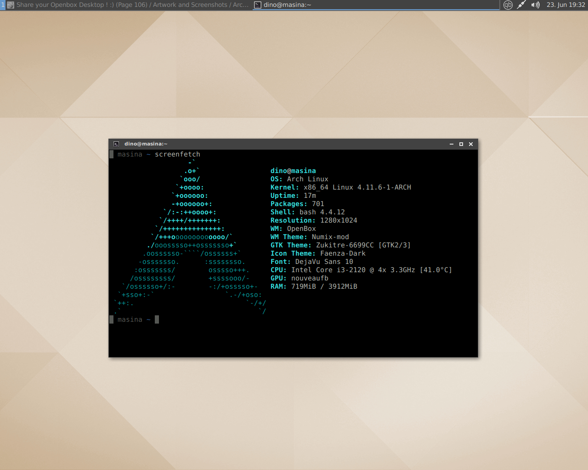
Task: Click the 'Shell: bash 4.4.12' line
Action: coord(308,213)
